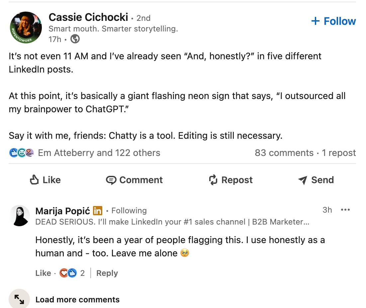Click the LinkedIn badge next to Marija Popić

[97, 210]
